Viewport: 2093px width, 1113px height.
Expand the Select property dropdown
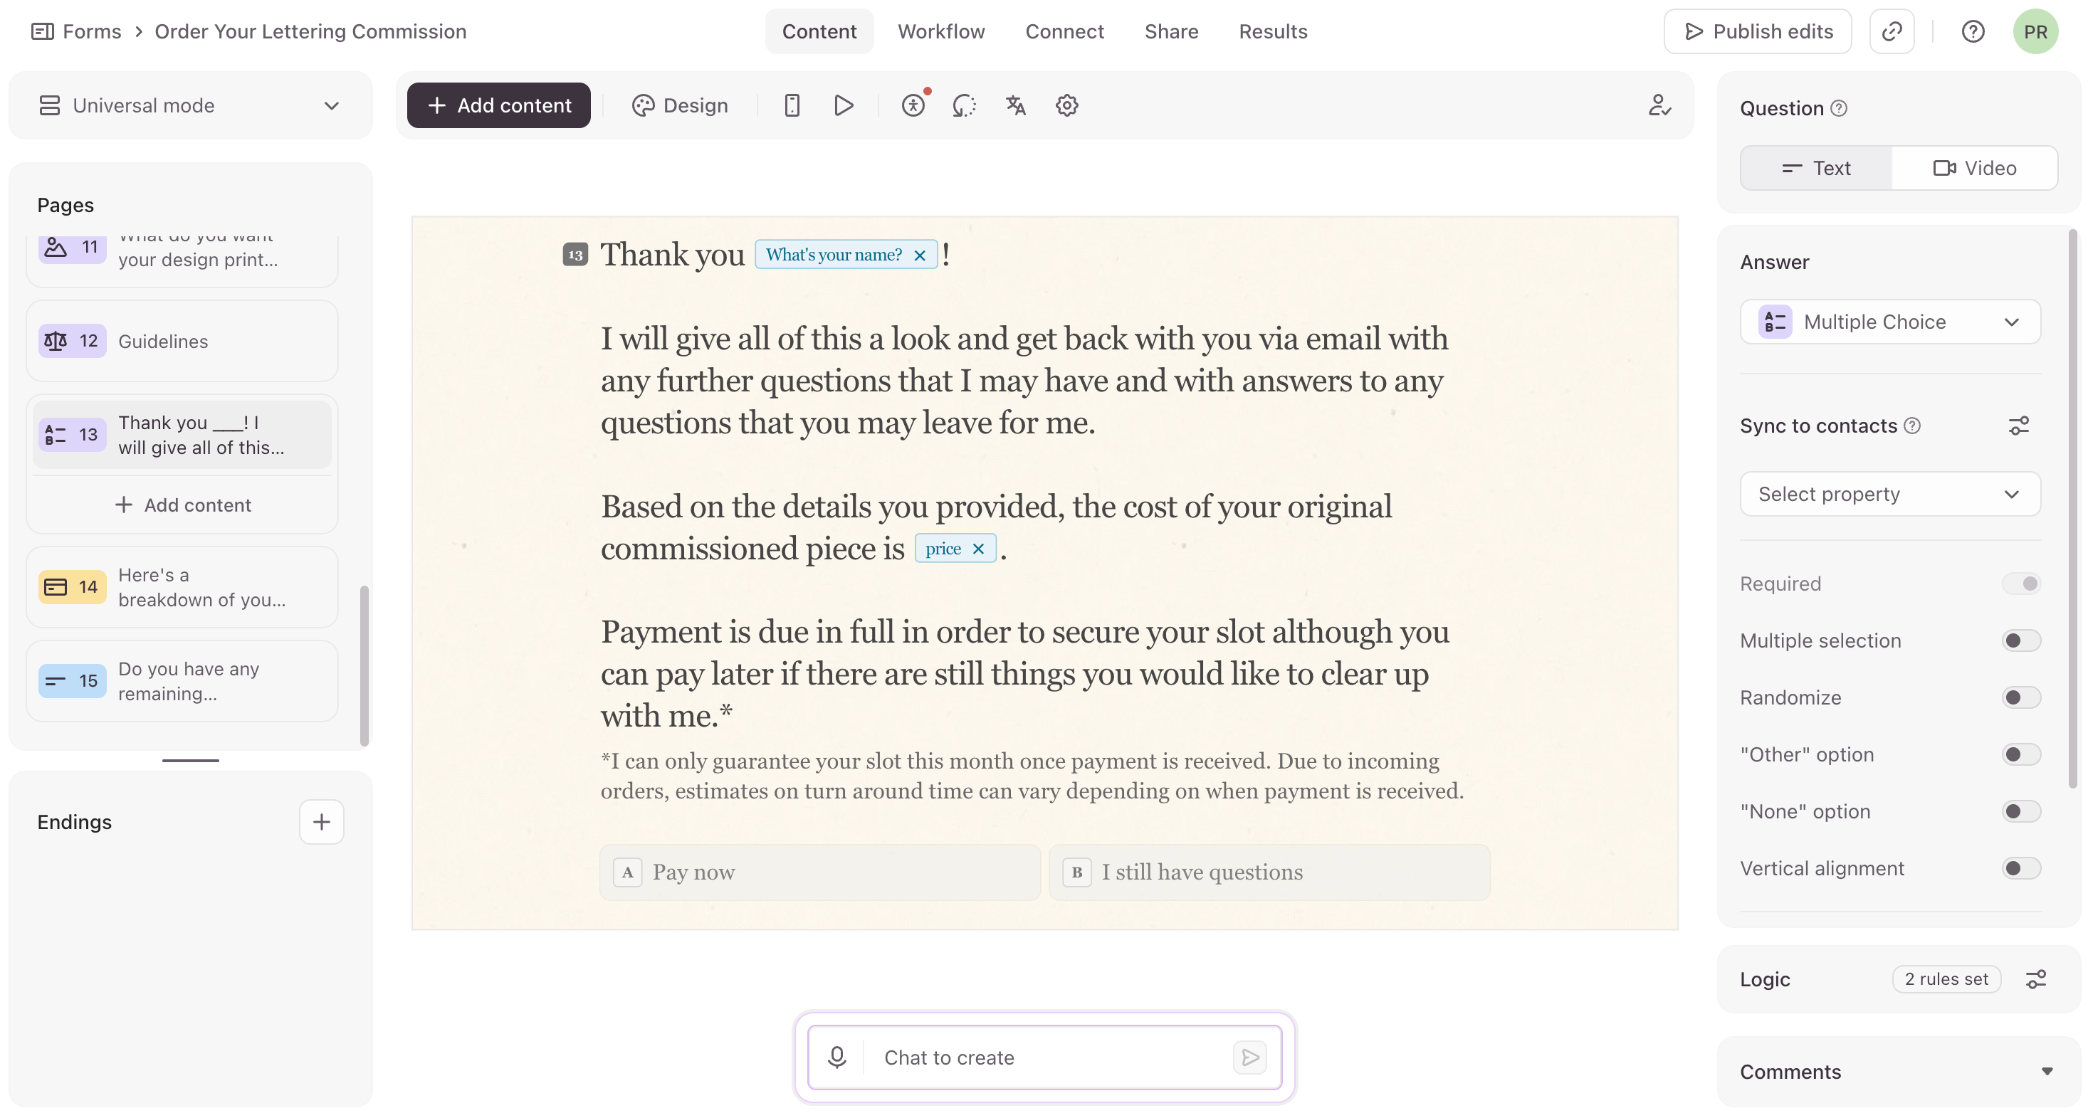point(1890,494)
